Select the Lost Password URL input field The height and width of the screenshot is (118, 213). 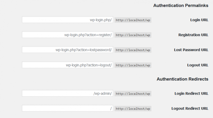click(67, 50)
